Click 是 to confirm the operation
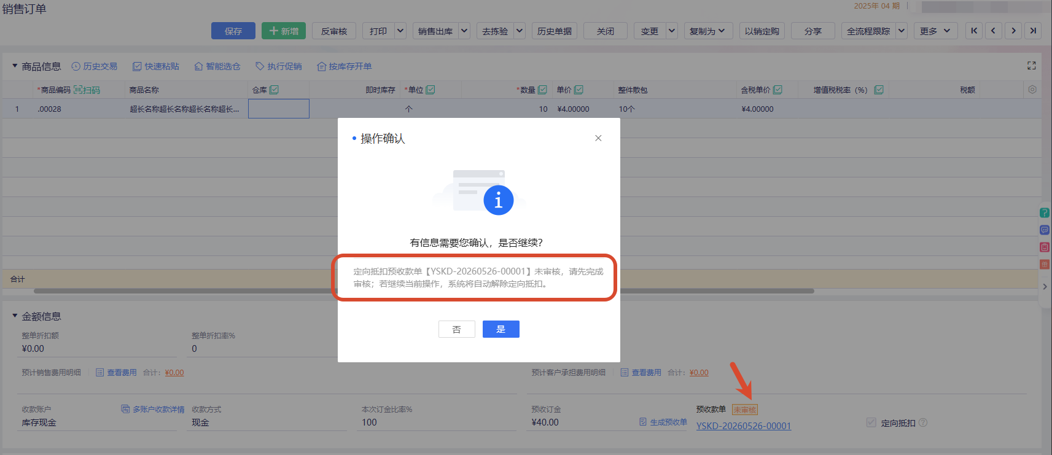 coord(501,329)
